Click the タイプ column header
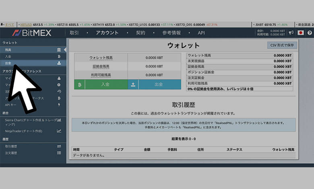Image resolution: width=314 pixels, height=189 pixels. tap(118, 150)
